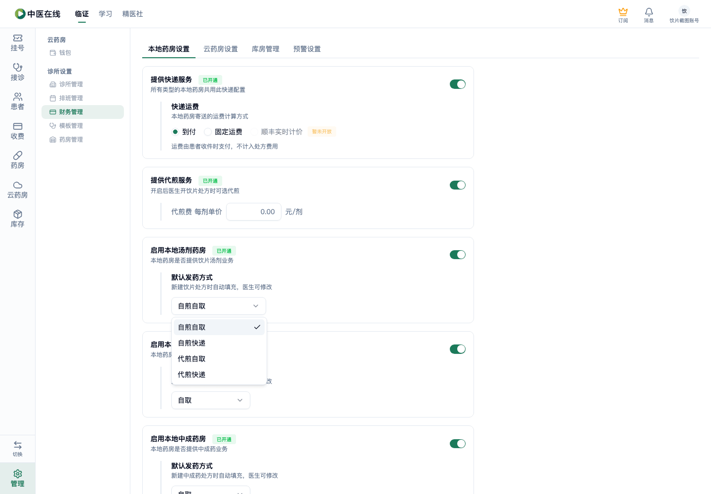The width and height of the screenshot is (711, 494).
Task: Switch to the 本地药房设置 tab
Action: click(169, 49)
